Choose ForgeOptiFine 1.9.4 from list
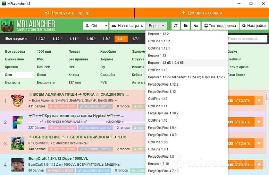This screenshot has width=269, height=175. click(187, 128)
